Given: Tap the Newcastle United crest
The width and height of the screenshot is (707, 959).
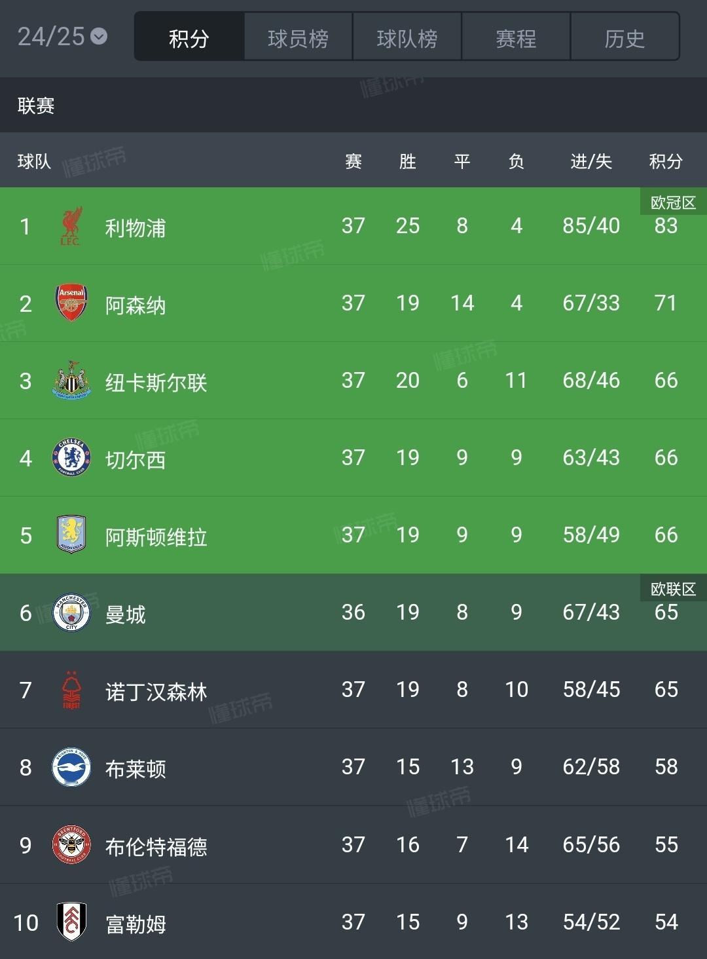Looking at the screenshot, I should coord(71,381).
